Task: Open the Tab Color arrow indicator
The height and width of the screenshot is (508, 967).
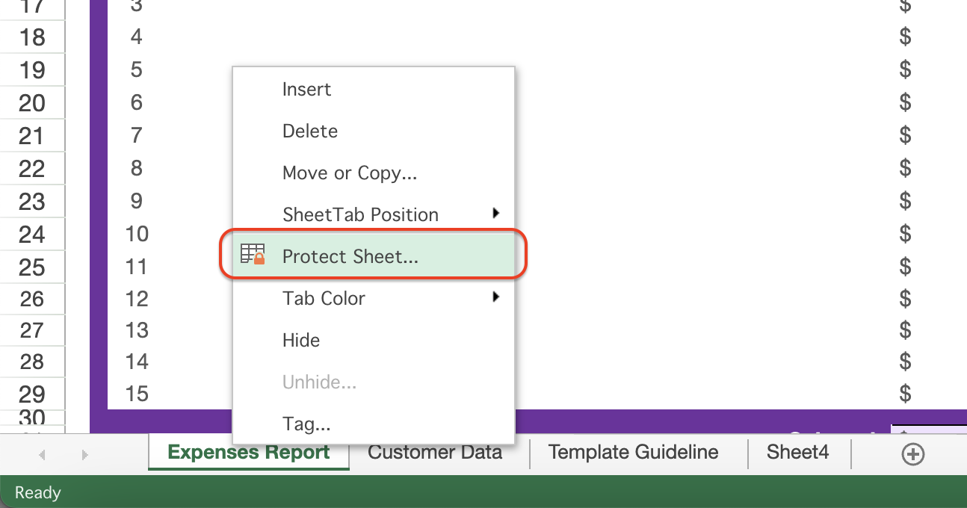Action: pos(496,297)
